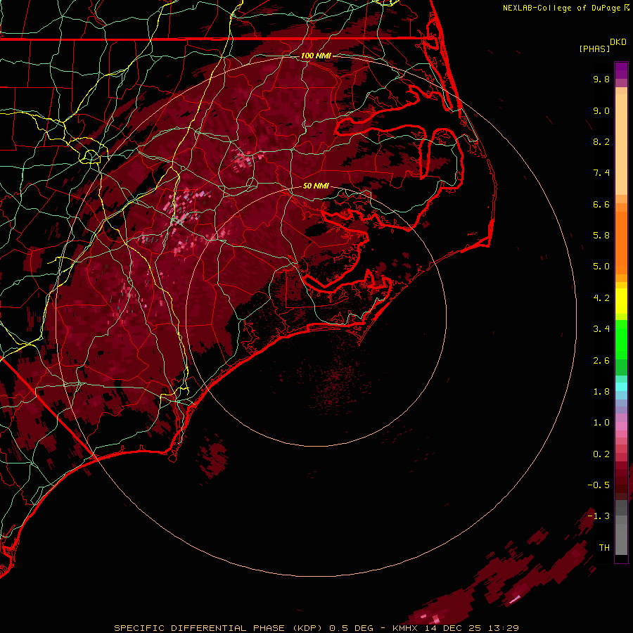This screenshot has height=633, width=633.
Task: Click the 13:29 timestamp in the footer
Action: 503,628
